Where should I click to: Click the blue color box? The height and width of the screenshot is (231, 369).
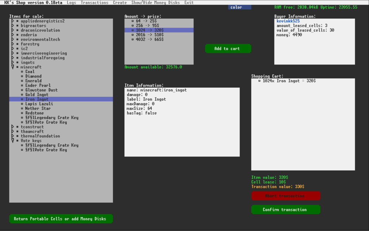(x=239, y=7)
